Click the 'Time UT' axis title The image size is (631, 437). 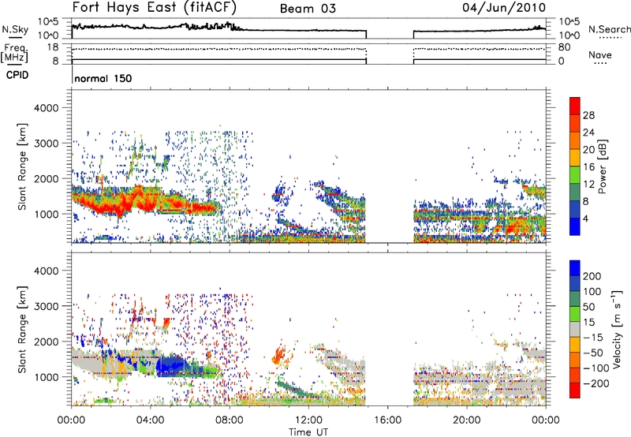(308, 432)
